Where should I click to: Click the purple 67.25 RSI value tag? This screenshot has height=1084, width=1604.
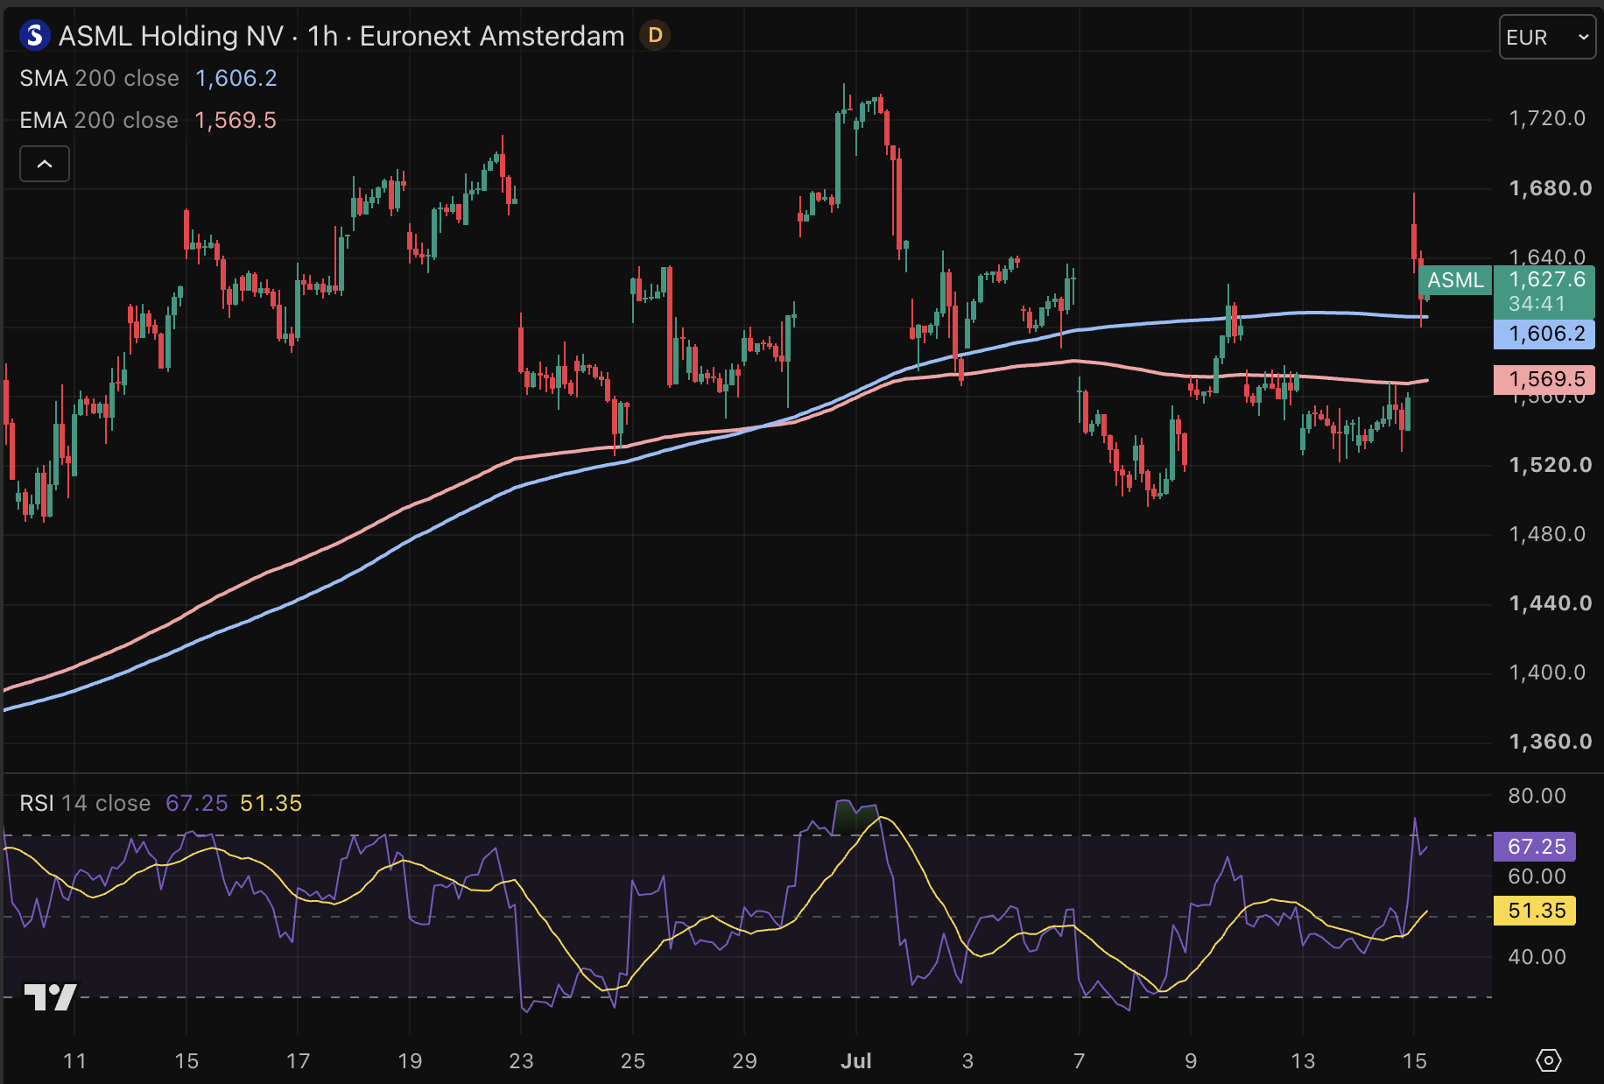[1535, 847]
